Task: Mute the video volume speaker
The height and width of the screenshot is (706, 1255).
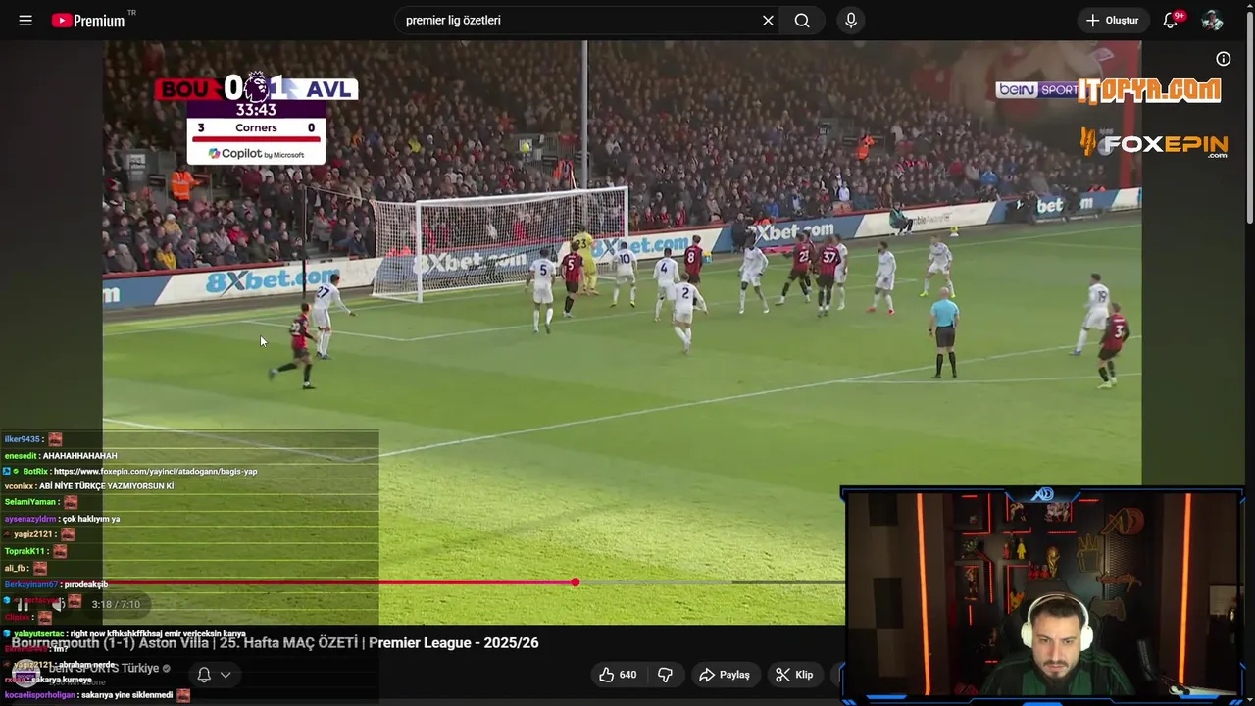Action: point(59,605)
